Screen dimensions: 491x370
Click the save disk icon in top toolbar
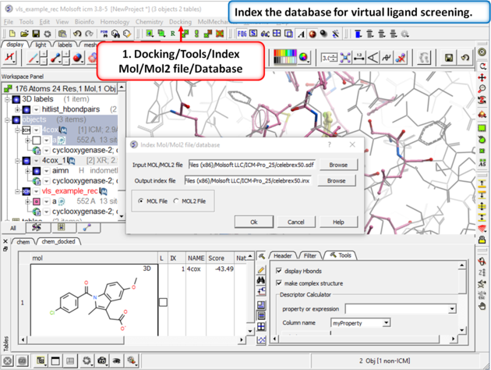coord(36,34)
